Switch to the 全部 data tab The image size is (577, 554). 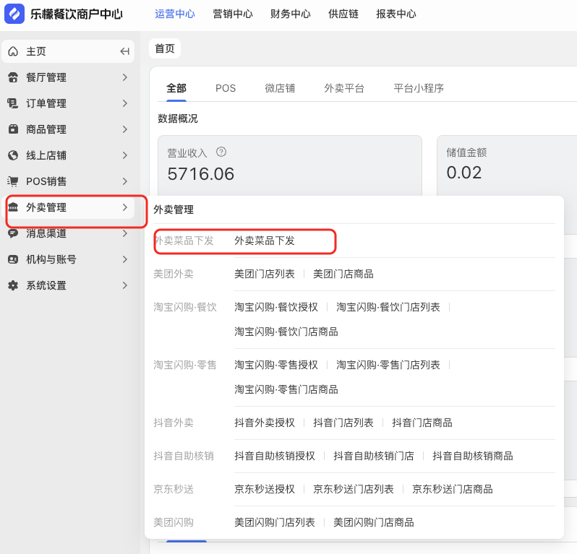click(176, 88)
